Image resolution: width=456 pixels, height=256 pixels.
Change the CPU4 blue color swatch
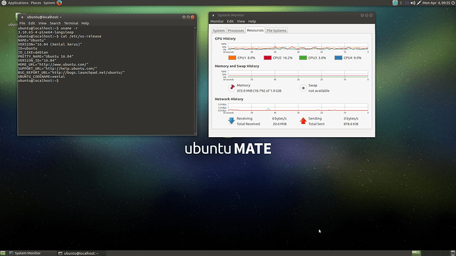coord(338,58)
